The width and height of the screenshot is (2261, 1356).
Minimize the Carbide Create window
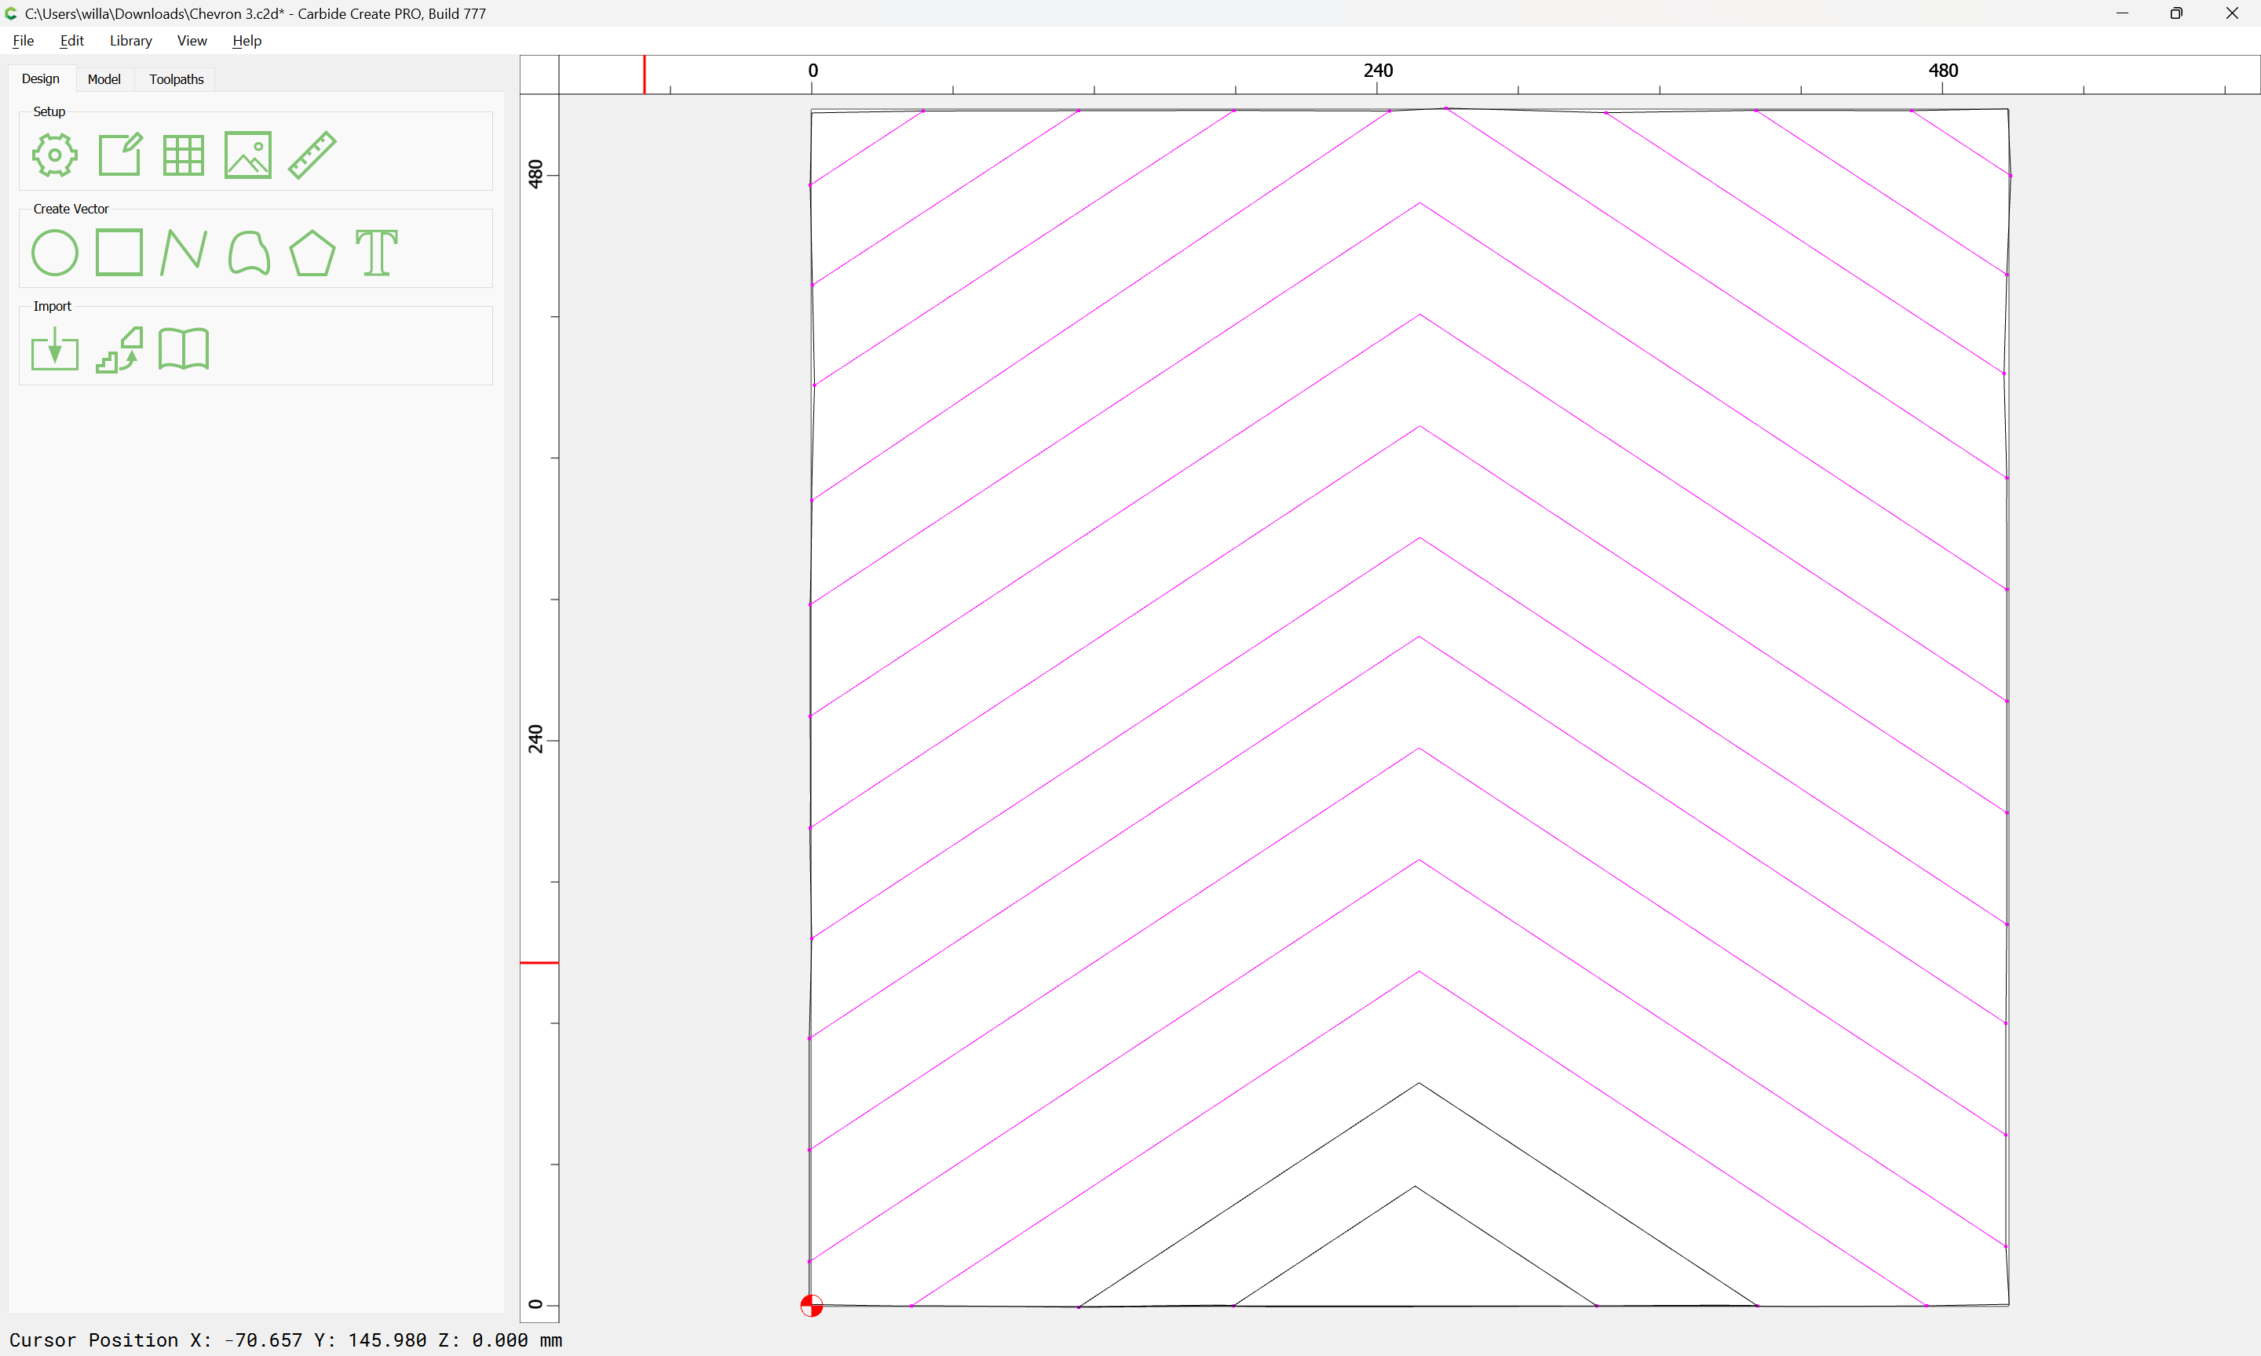click(x=2122, y=13)
